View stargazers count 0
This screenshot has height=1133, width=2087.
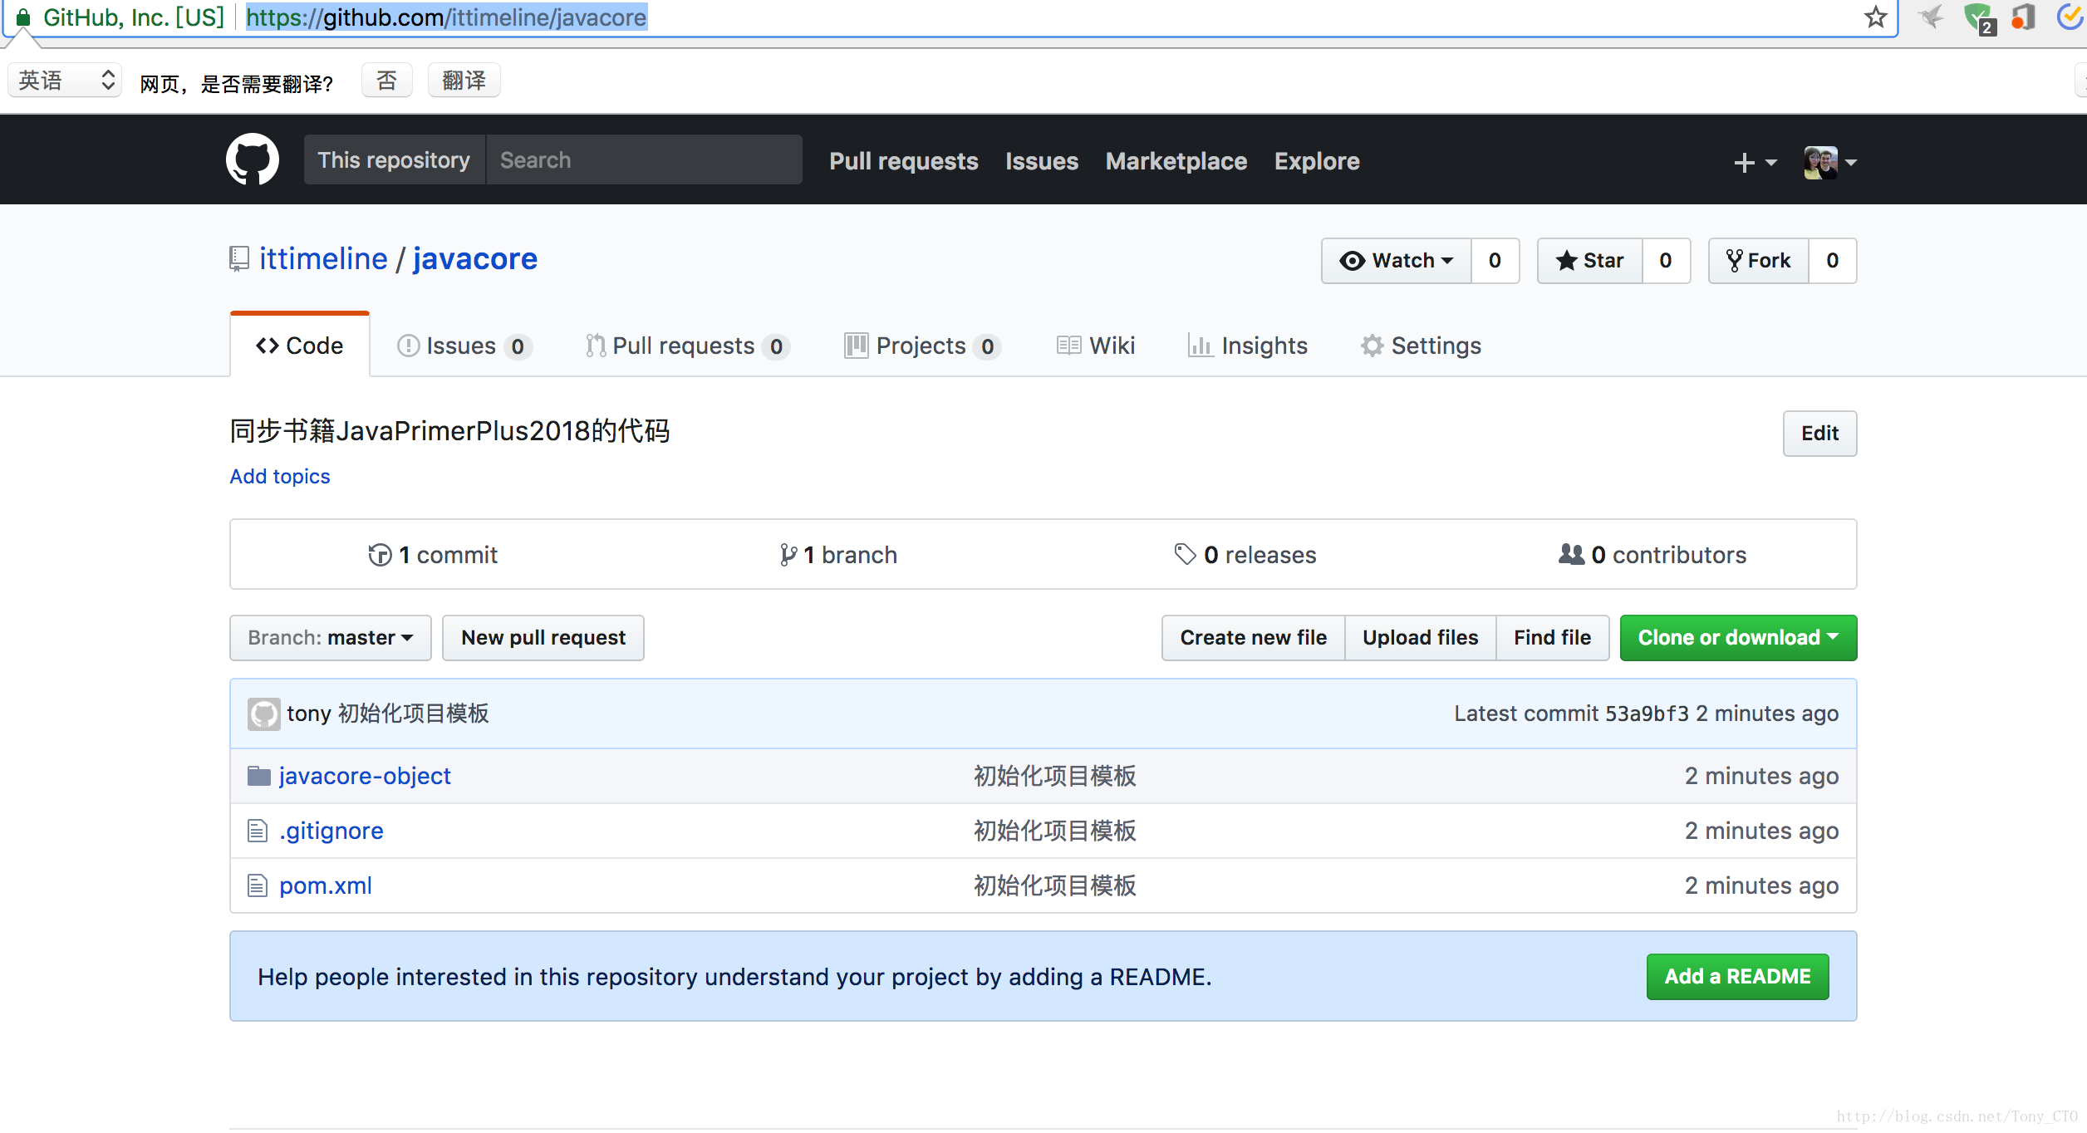click(x=1666, y=261)
